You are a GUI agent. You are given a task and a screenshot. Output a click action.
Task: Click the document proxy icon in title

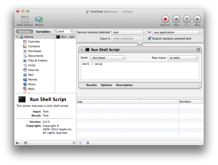[87, 12]
